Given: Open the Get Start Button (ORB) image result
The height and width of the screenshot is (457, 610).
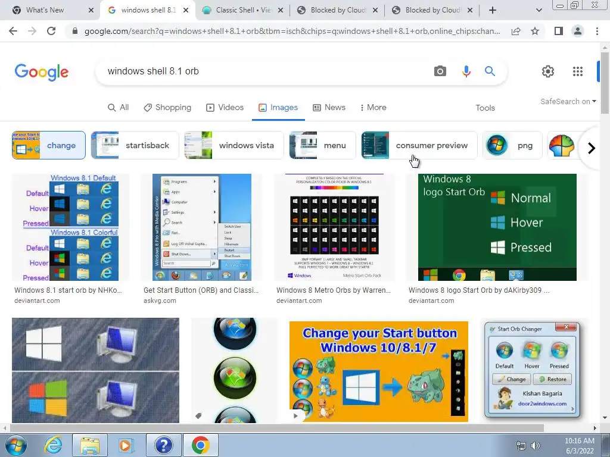Looking at the screenshot, I should pyautogui.click(x=201, y=227).
